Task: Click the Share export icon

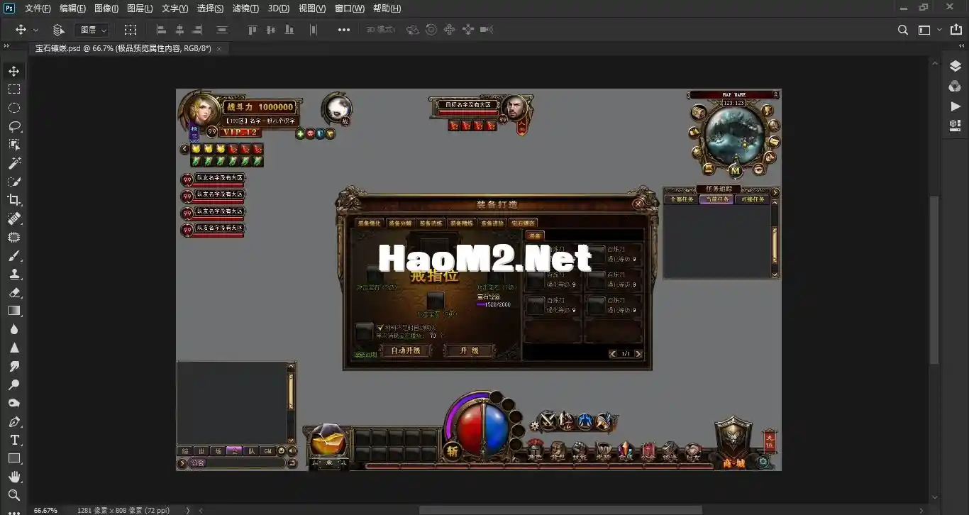Action: tap(955, 30)
